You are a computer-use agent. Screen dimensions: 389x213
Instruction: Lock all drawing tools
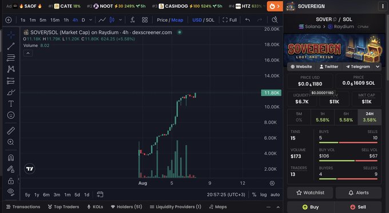pyautogui.click(x=11, y=181)
